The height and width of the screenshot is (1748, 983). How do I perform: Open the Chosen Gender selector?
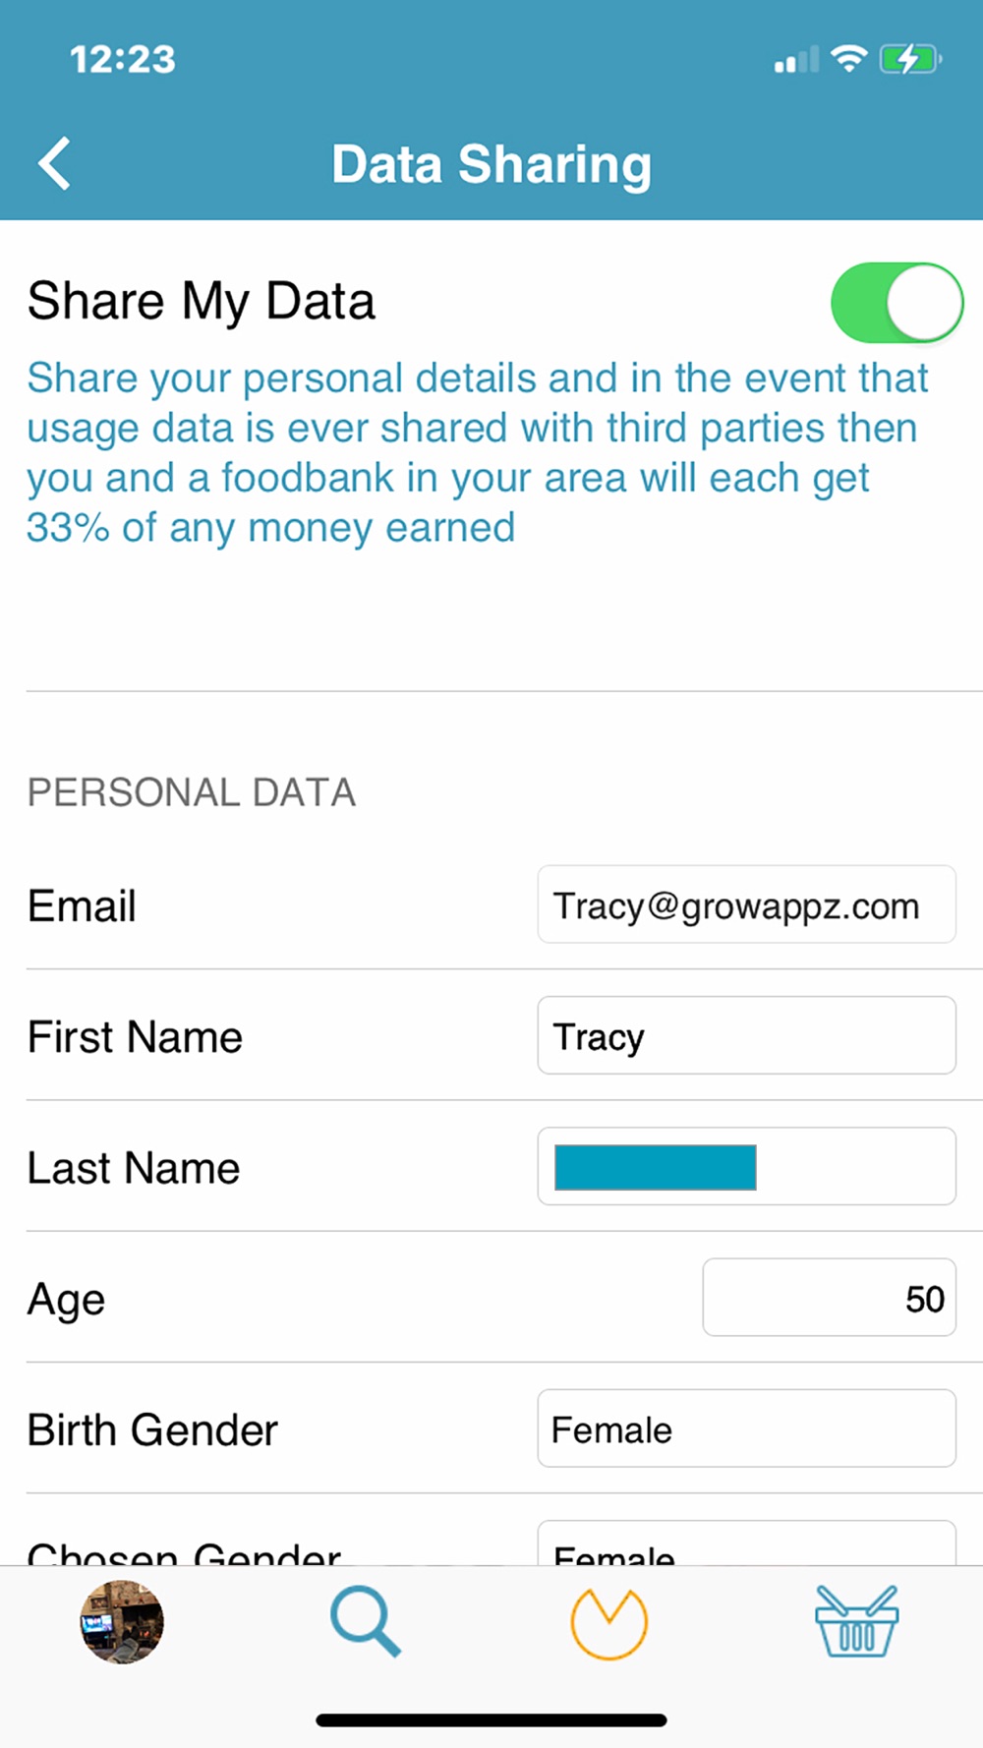[x=746, y=1545]
